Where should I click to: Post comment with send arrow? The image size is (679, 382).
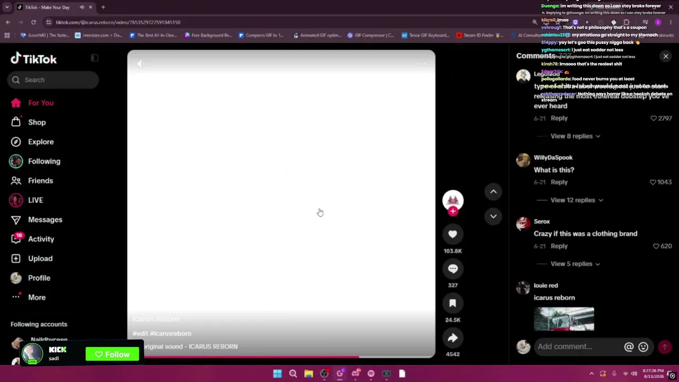pyautogui.click(x=664, y=347)
